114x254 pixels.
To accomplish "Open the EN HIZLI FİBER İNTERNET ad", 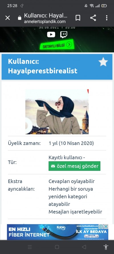I will [58, 232].
